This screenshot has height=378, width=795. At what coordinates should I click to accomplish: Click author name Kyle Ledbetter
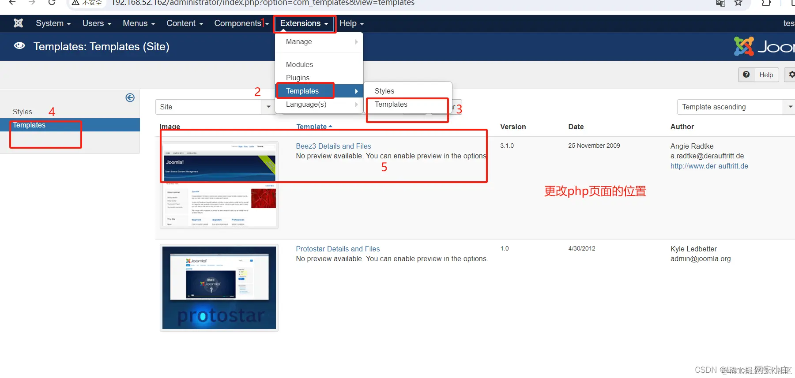693,249
